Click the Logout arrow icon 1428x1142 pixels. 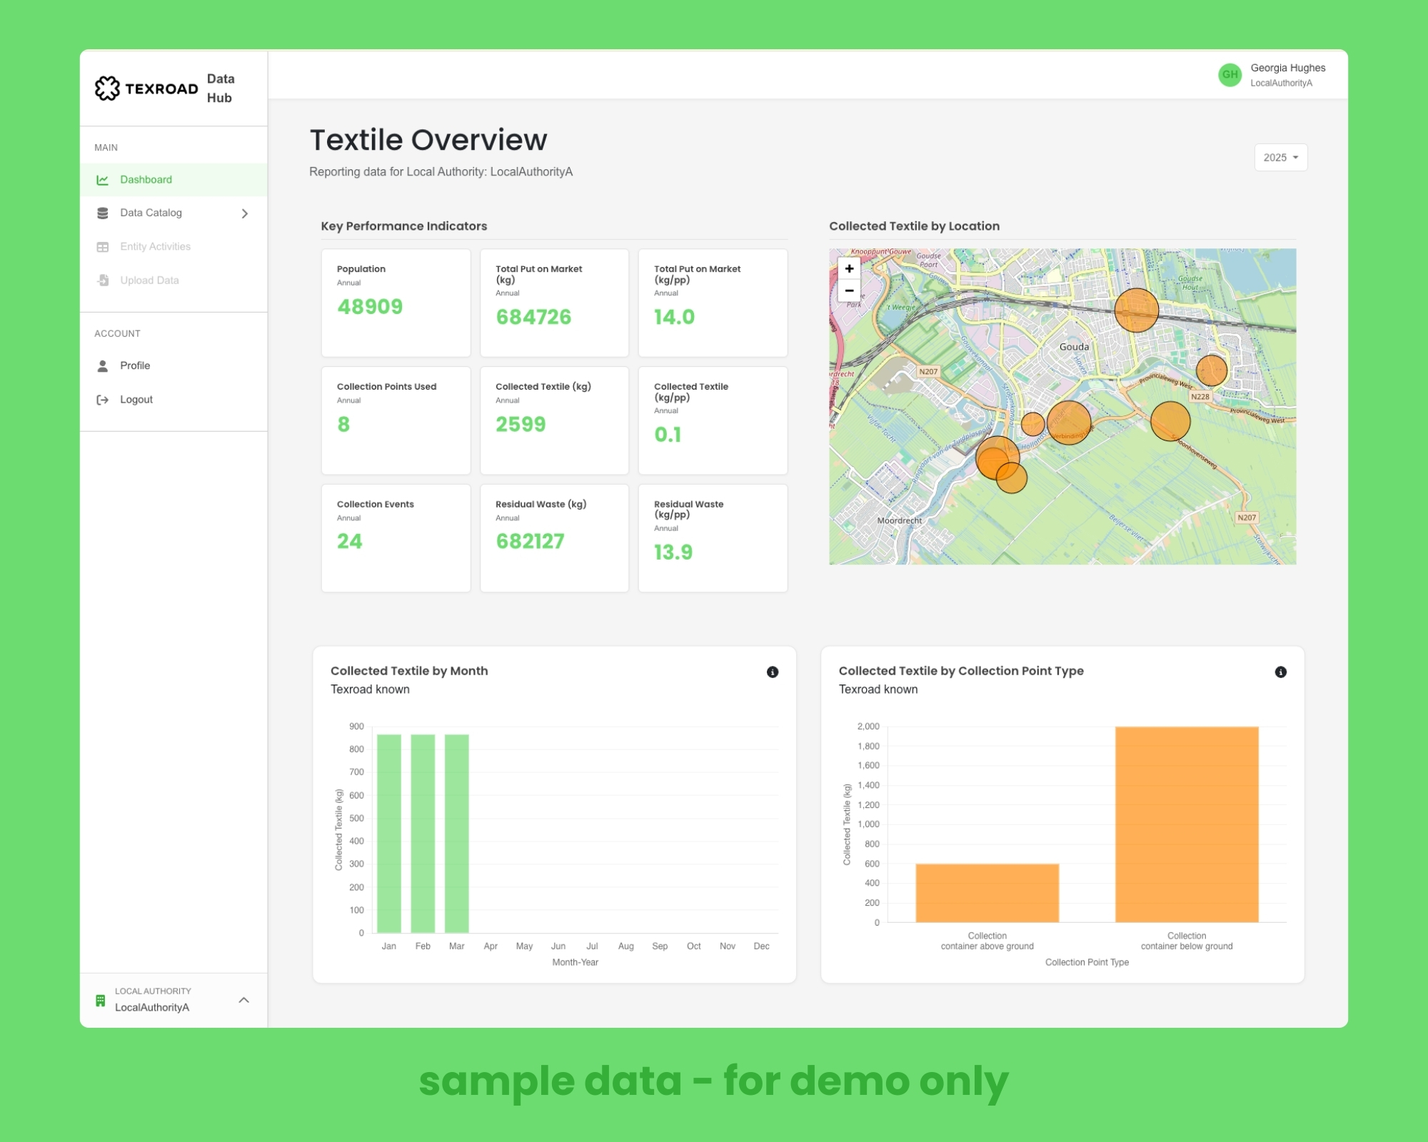(103, 400)
